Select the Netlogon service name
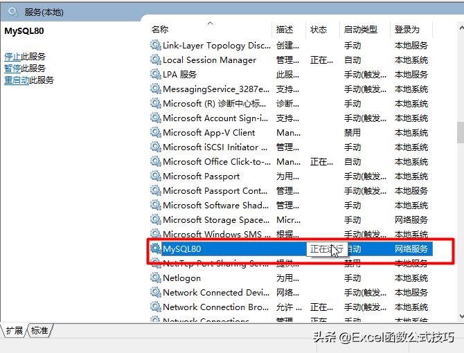Viewport: 464px width, 353px height. point(181,278)
